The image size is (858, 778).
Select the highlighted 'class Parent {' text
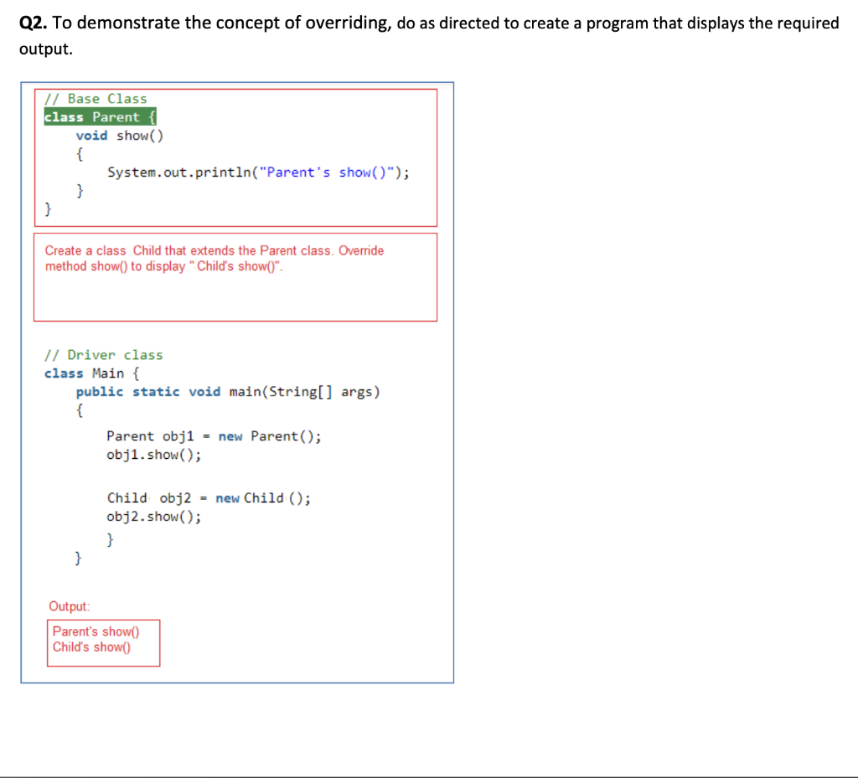point(101,116)
